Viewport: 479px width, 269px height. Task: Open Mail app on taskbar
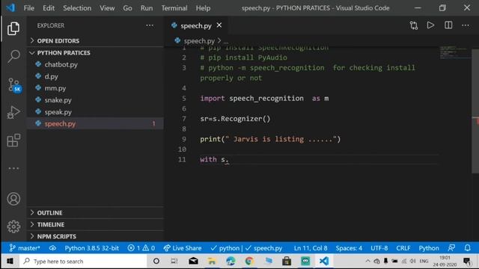pos(193,261)
